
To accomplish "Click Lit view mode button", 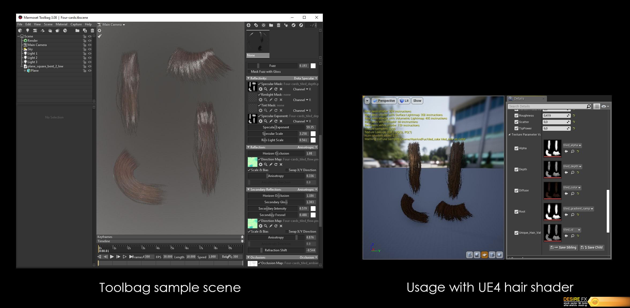I will tap(404, 101).
